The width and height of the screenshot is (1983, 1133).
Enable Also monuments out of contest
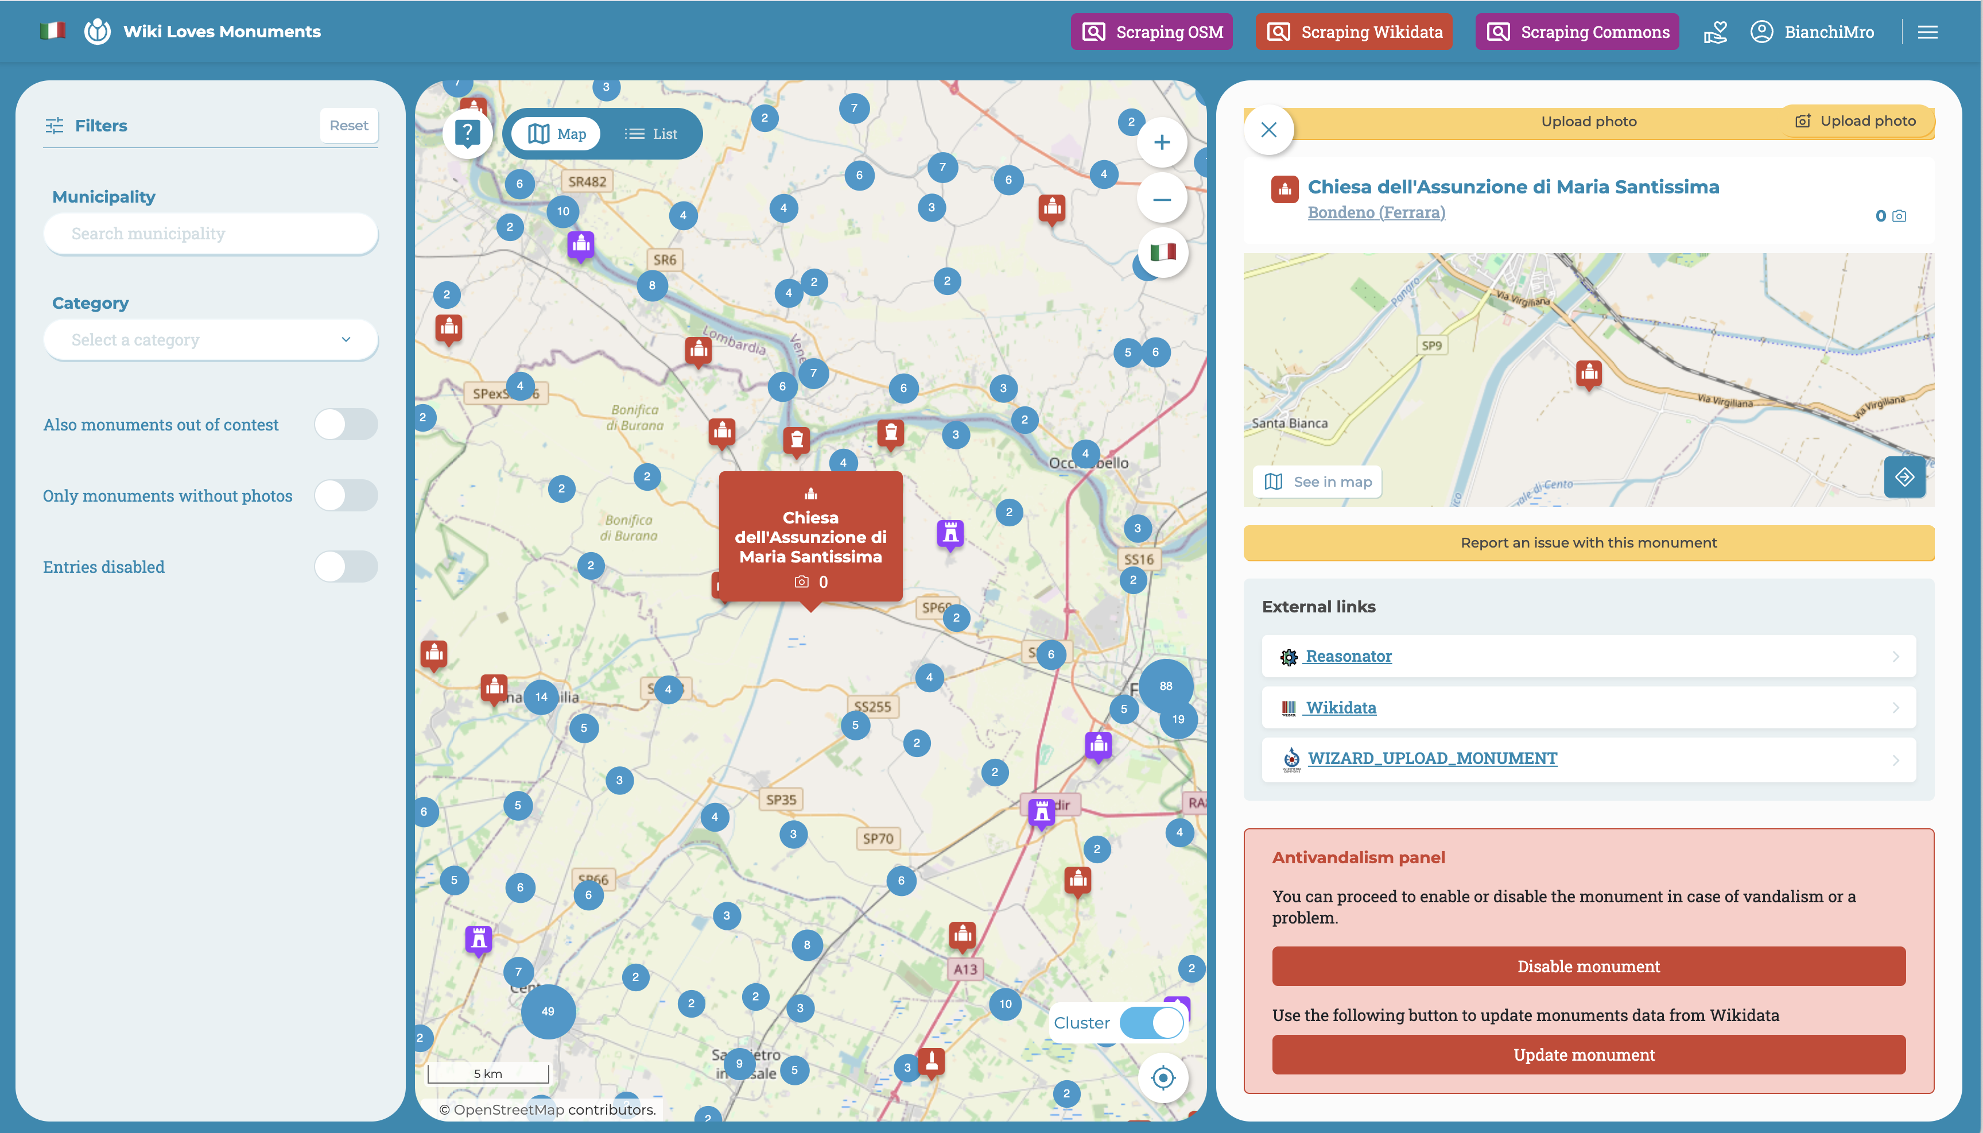click(x=346, y=425)
